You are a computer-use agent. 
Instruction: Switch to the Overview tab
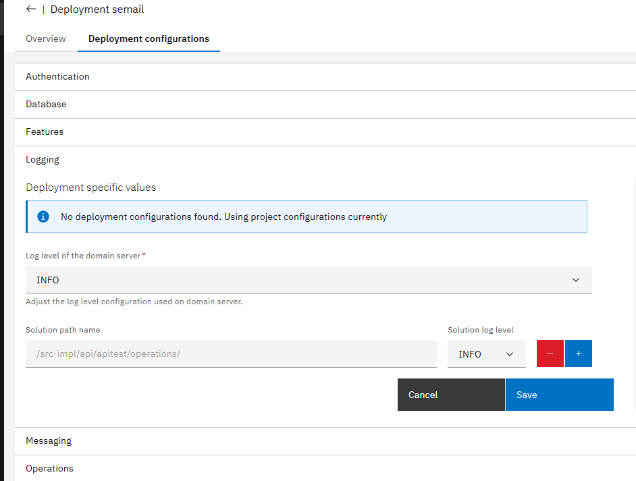pos(46,38)
